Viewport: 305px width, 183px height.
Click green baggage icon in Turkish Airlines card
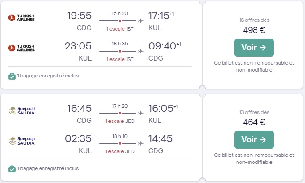(12, 76)
